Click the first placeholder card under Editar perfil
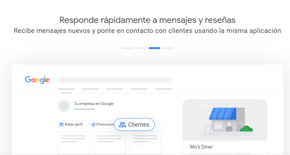The width and height of the screenshot is (290, 155). coord(73,143)
